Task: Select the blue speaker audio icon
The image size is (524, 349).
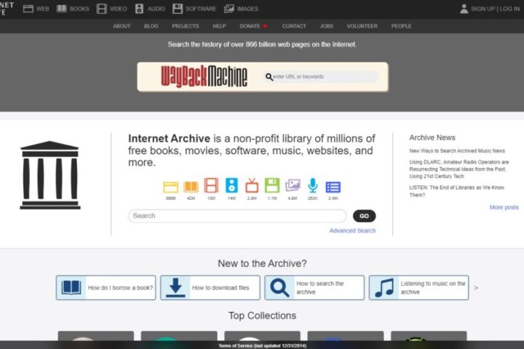Action: click(x=231, y=185)
